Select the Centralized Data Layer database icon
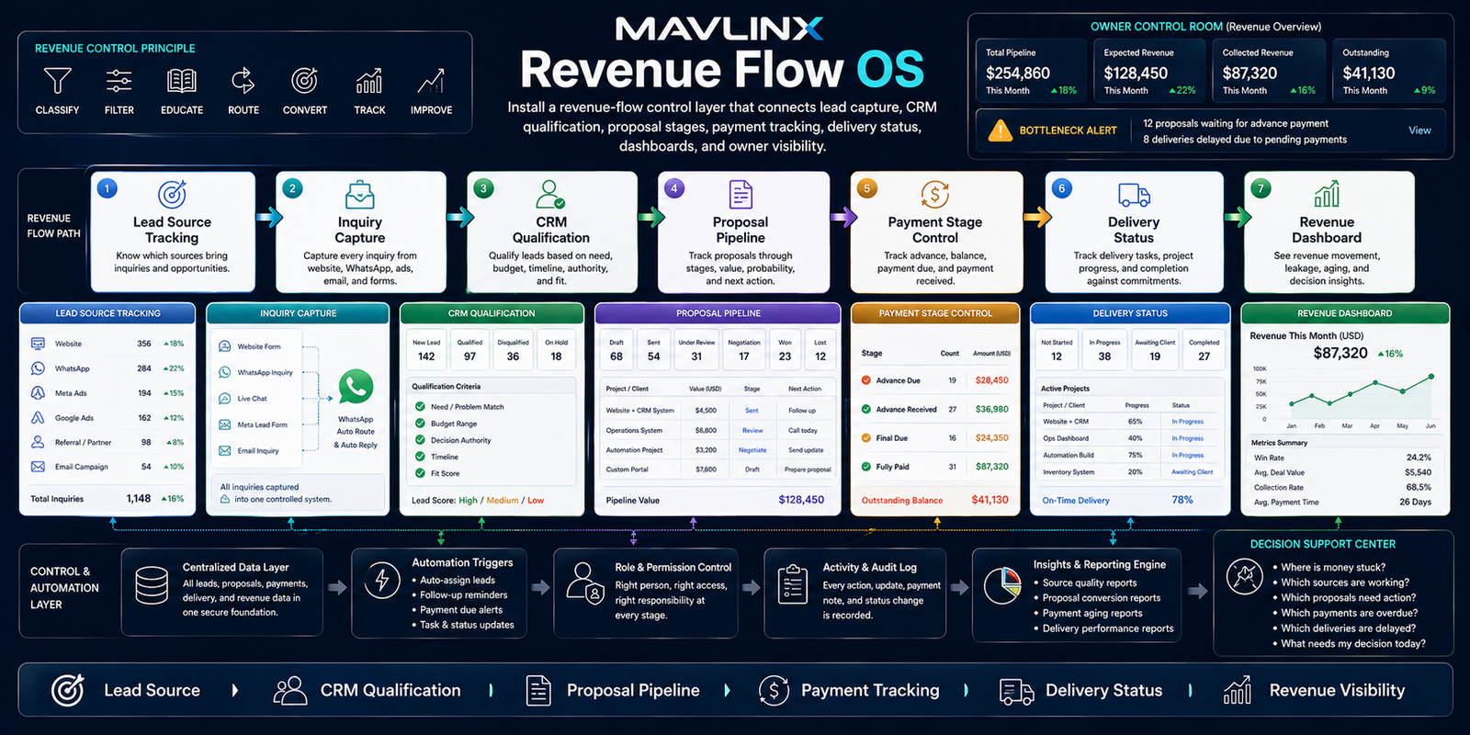The height and width of the screenshot is (735, 1470). click(x=152, y=585)
